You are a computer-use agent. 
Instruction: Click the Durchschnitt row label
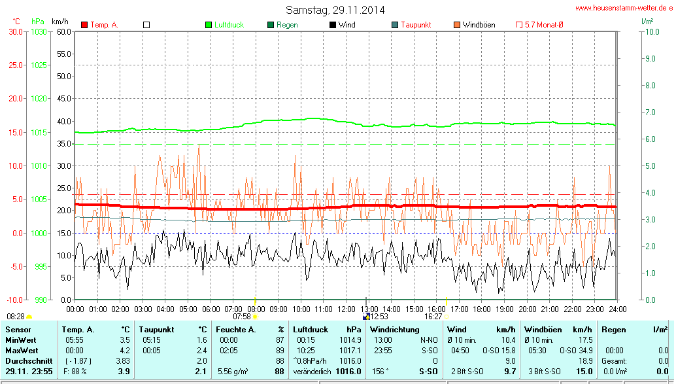29,360
